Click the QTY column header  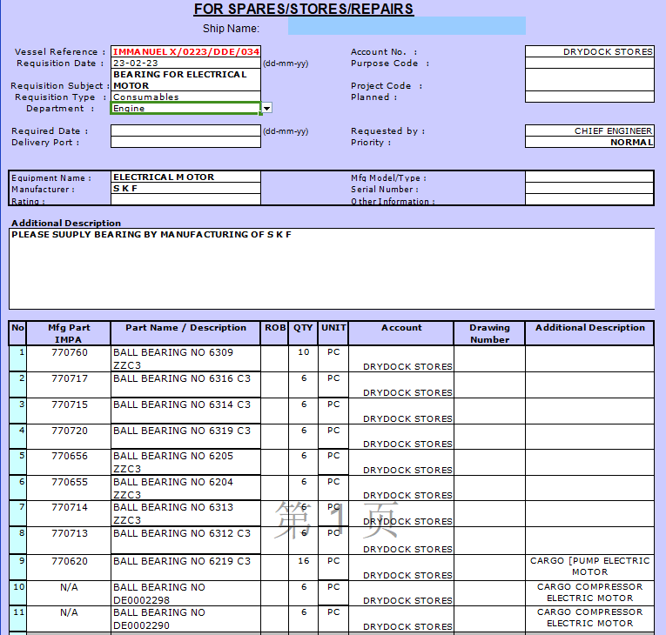[x=303, y=333]
